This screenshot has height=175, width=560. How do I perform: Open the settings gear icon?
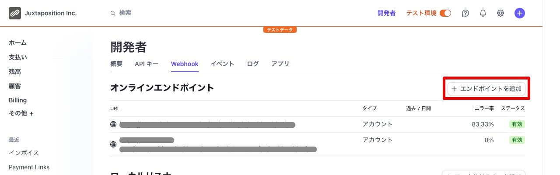(x=500, y=13)
